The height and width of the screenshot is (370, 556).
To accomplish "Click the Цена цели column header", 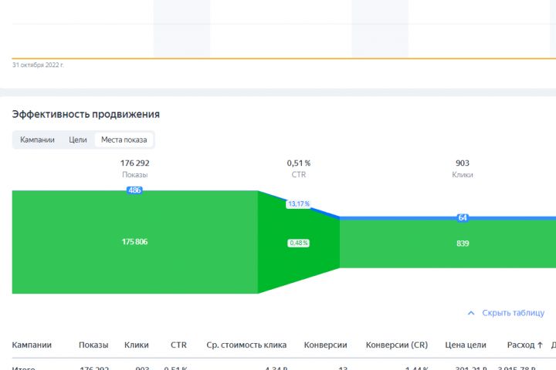I will tap(466, 345).
